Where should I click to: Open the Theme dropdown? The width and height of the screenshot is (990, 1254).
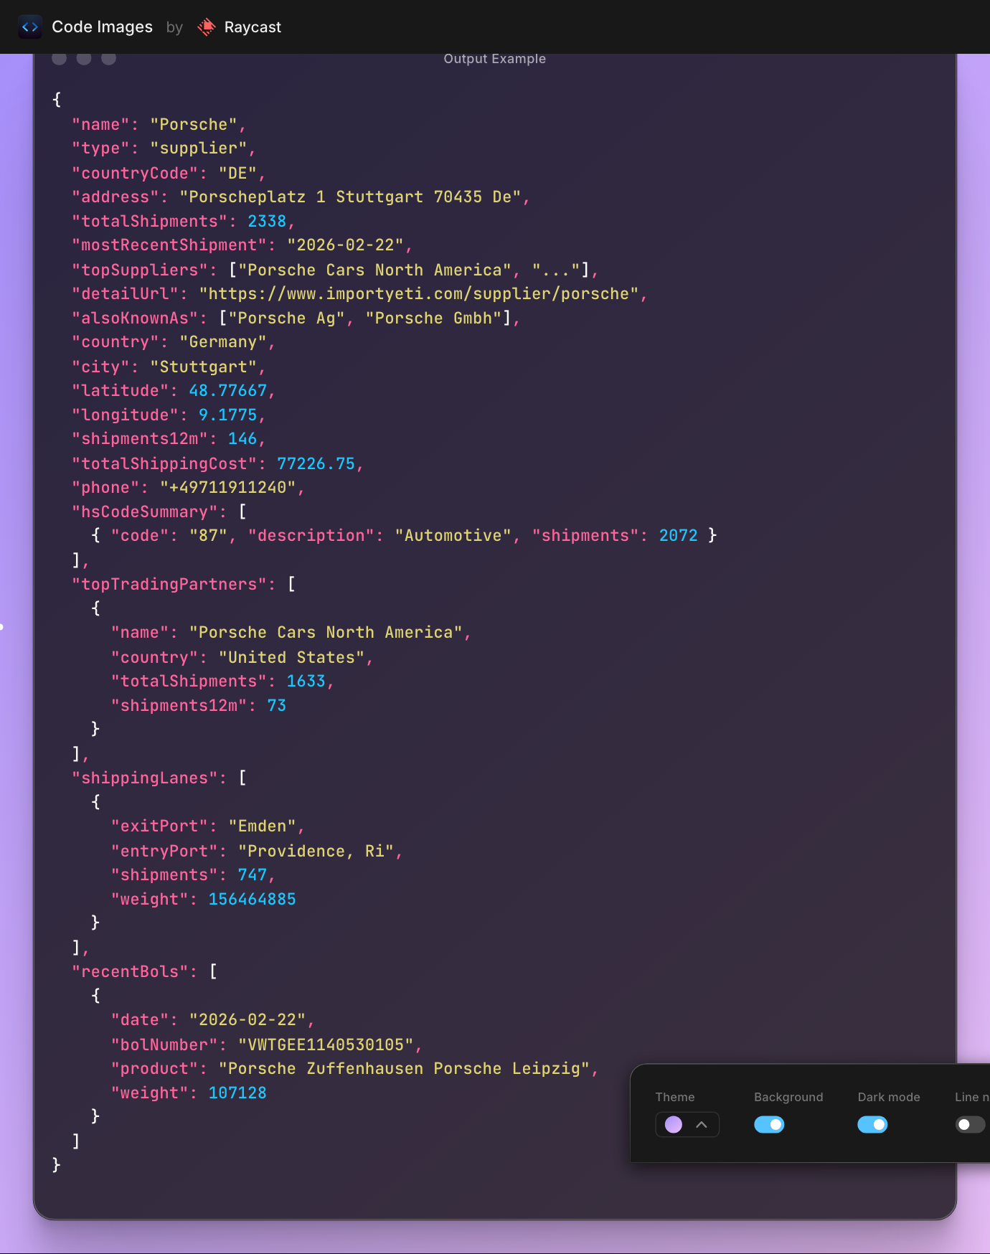pyautogui.click(x=687, y=1124)
